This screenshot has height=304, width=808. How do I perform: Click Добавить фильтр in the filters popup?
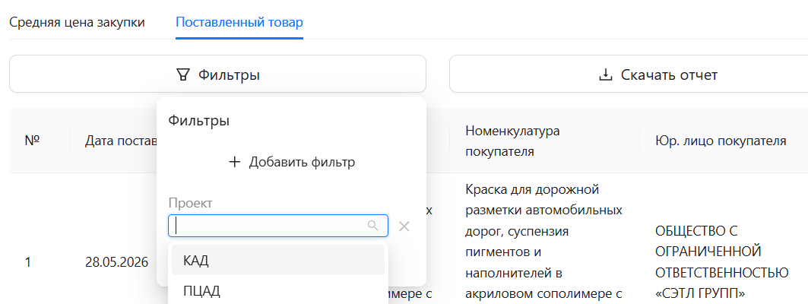pos(292,163)
